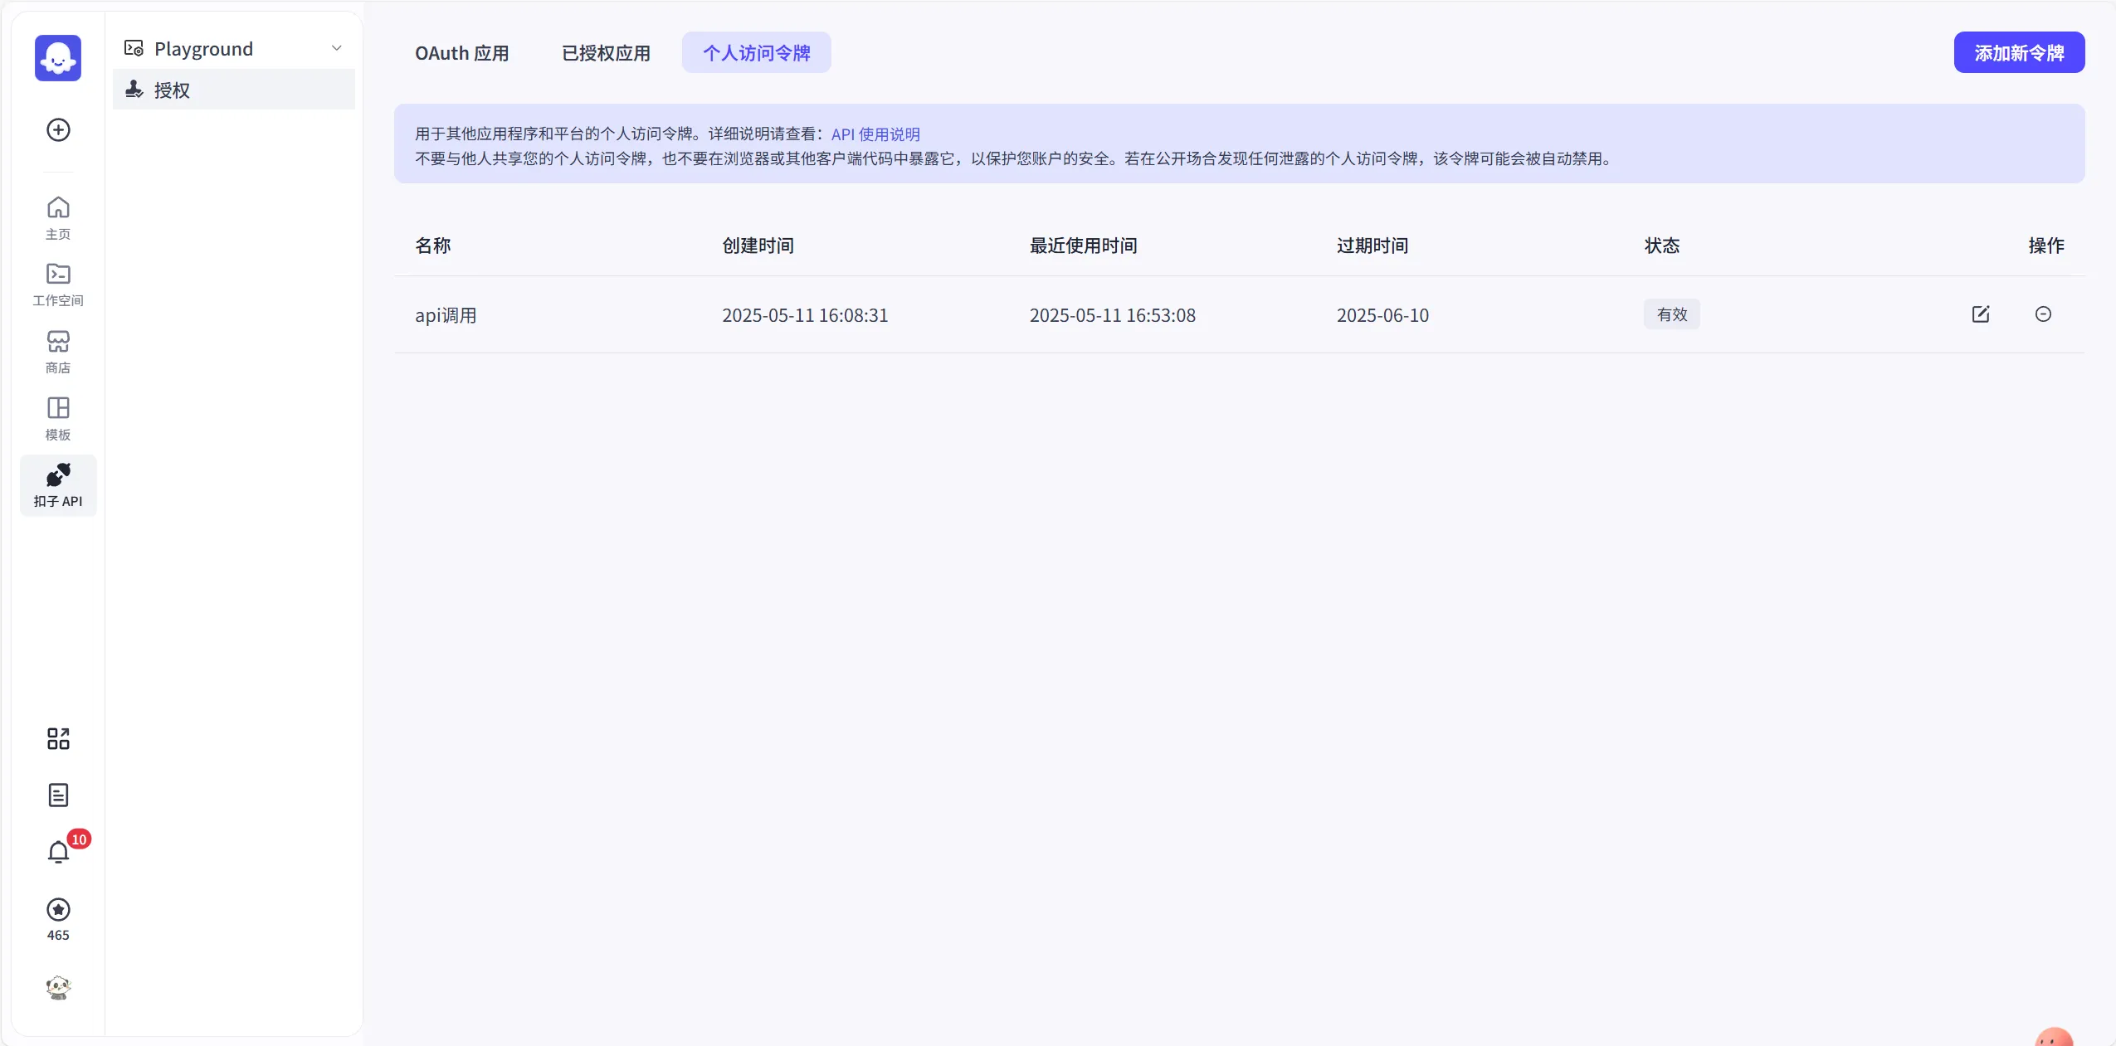Open notifications via the bell icon
2116x1046 pixels.
click(57, 852)
